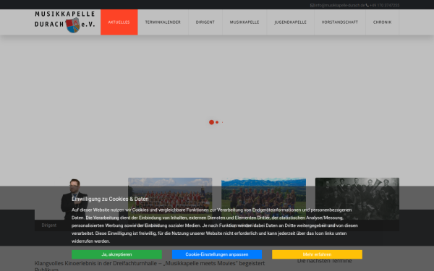Open the red-uniformed band group photo
Viewport: 434px width, 271px height.
pyautogui.click(x=170, y=199)
